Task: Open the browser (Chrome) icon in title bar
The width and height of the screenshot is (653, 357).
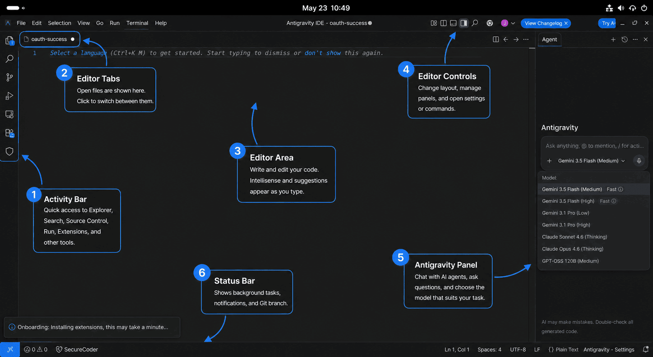Action: [x=490, y=23]
